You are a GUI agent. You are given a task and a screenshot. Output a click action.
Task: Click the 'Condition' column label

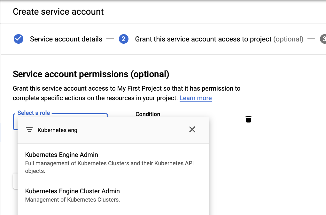point(148,114)
